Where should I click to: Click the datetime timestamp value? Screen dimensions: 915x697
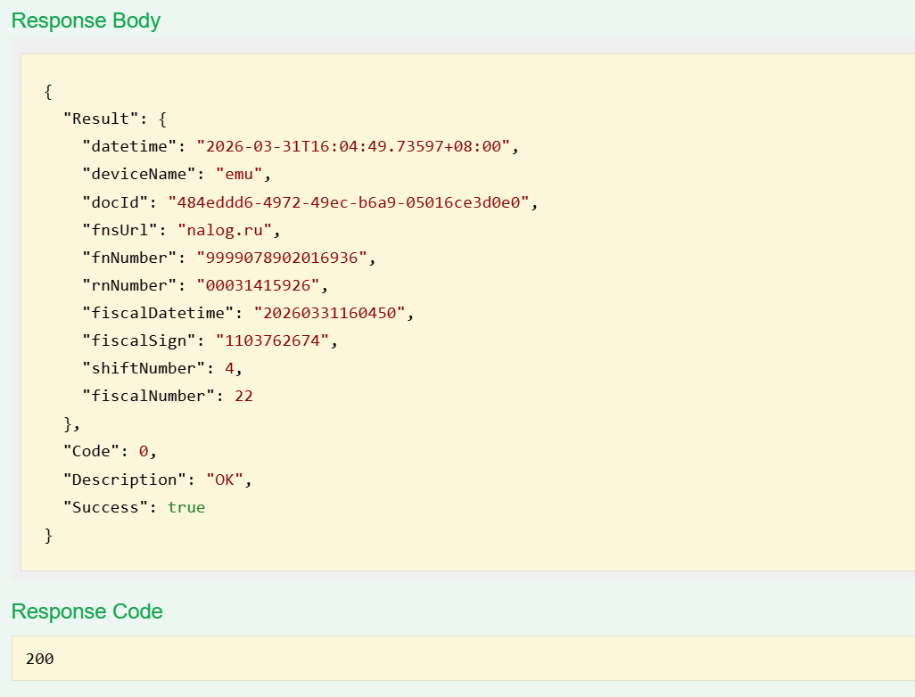tap(354, 146)
